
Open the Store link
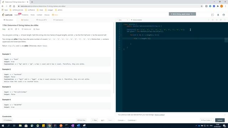point(55,15)
